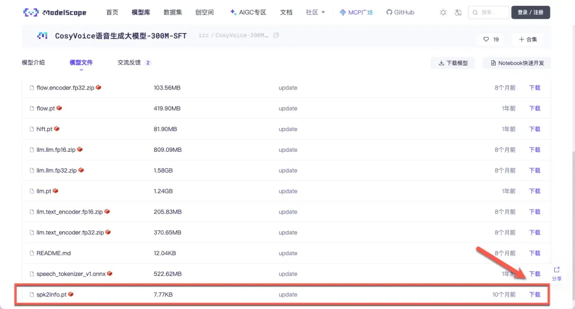575x309 pixels.
Task: Click the file icon next to README.md
Action: point(32,253)
